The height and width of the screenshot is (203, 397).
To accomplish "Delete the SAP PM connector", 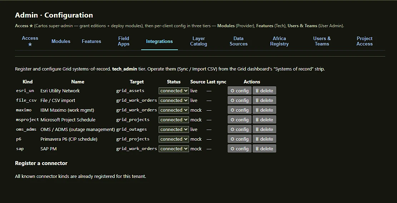I will pyautogui.click(x=264, y=149).
